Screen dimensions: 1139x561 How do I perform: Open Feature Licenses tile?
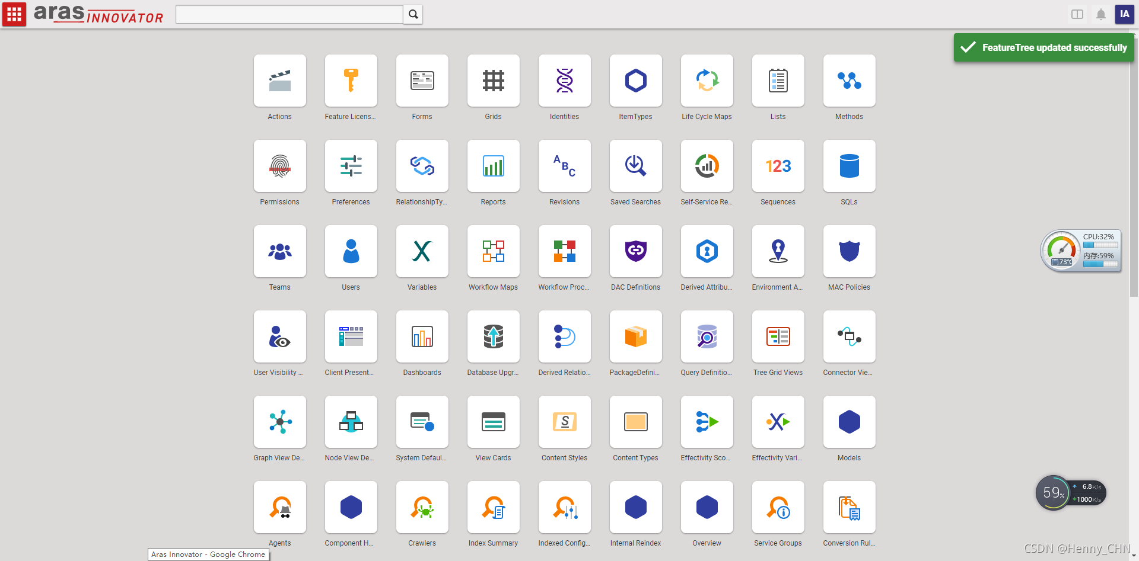(x=351, y=81)
